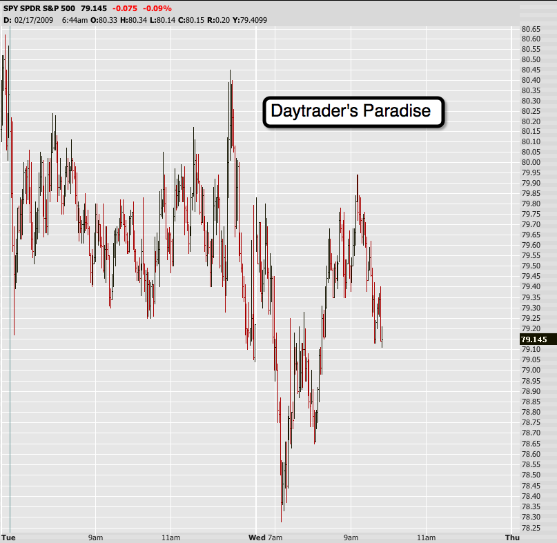Click the 80.00 price axis label
The width and height of the screenshot is (557, 543).
click(531, 162)
